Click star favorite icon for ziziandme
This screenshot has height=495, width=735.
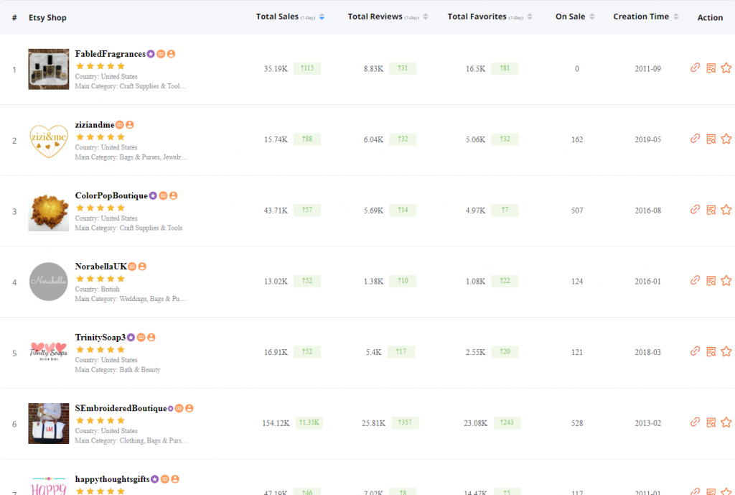[x=726, y=139]
